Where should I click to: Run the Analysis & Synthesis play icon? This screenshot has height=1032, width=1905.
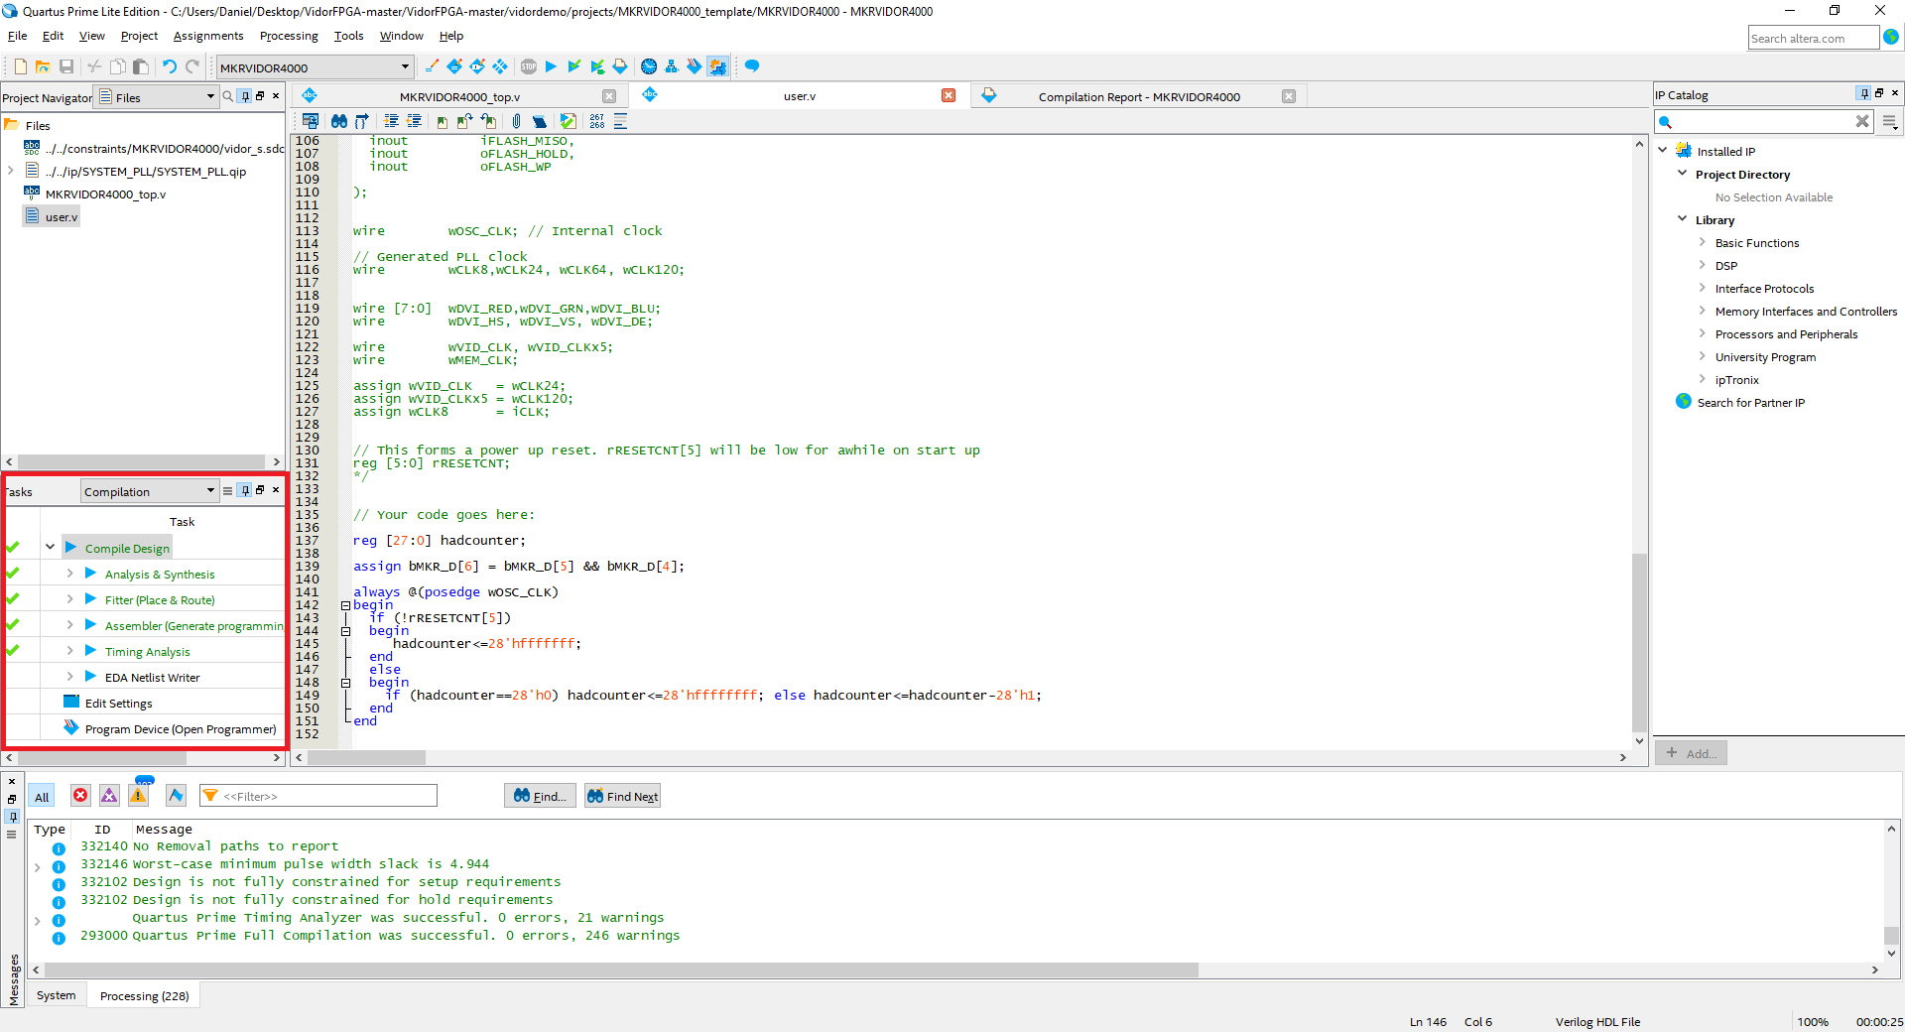click(90, 574)
